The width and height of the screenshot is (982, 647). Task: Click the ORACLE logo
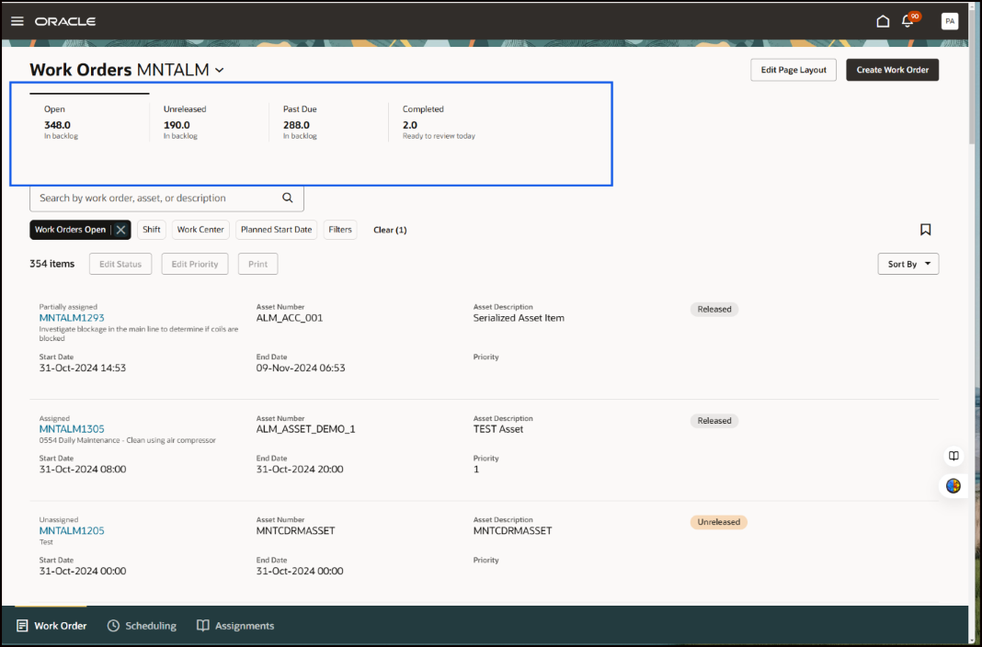tap(65, 21)
